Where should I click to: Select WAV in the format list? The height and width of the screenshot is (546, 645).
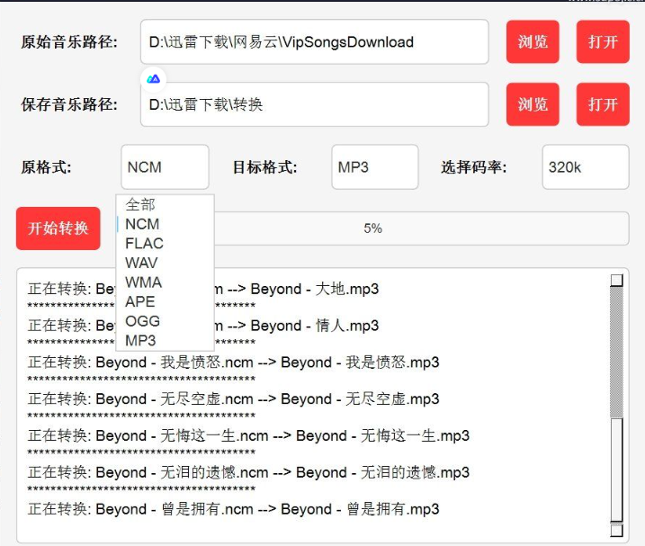[x=165, y=263]
